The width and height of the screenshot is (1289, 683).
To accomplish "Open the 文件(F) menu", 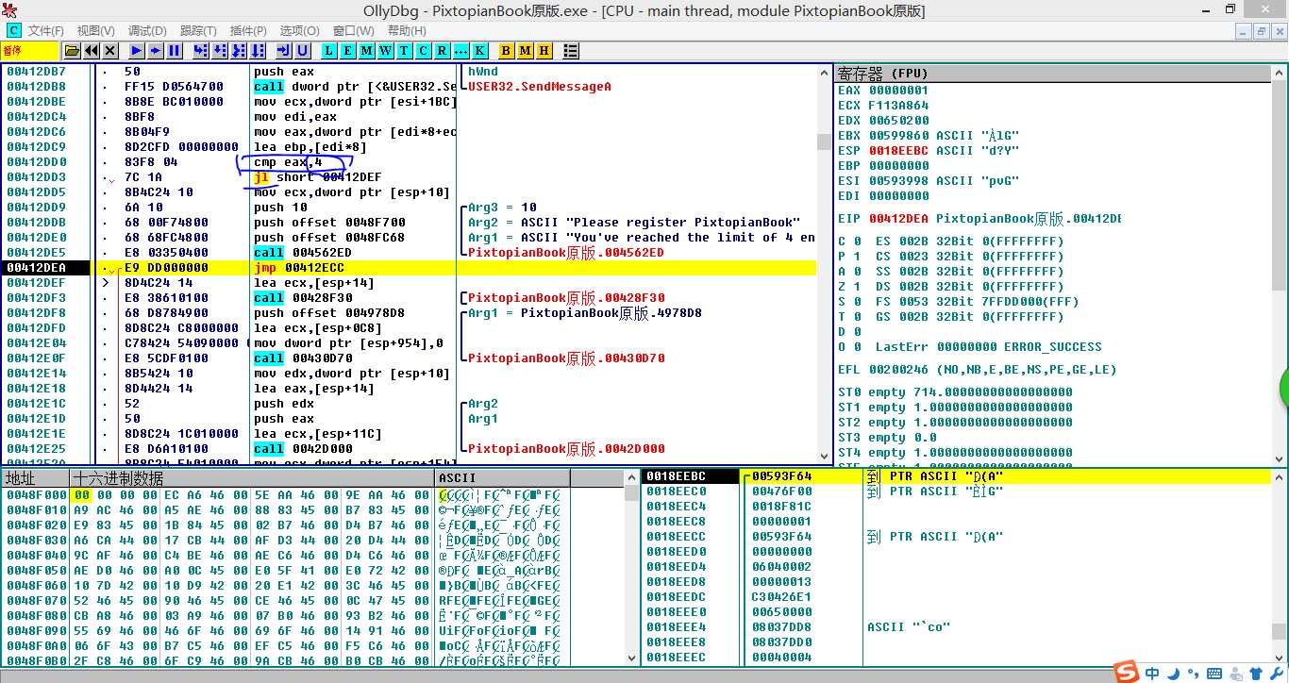I will click(x=45, y=31).
